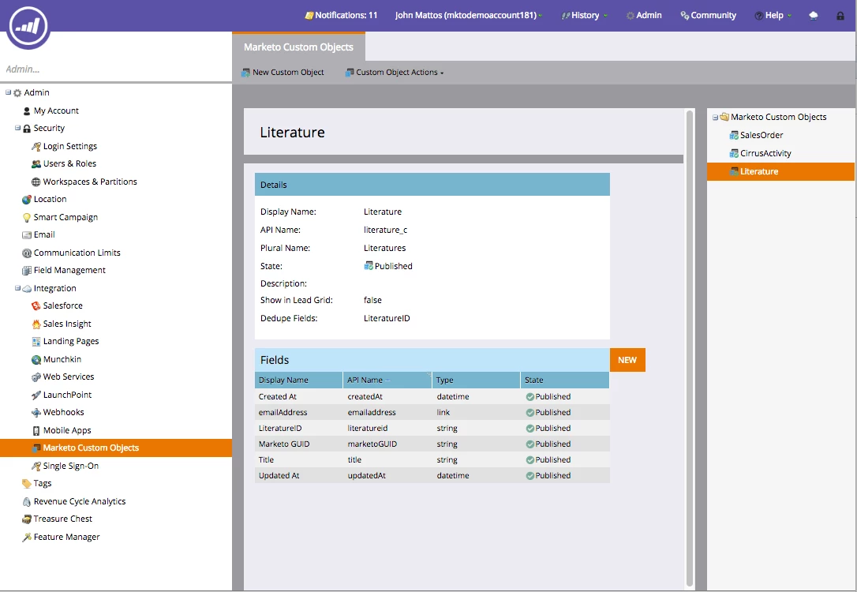Click the literatureid API name cell
Viewport: 857px width, 592px height.
click(367, 429)
